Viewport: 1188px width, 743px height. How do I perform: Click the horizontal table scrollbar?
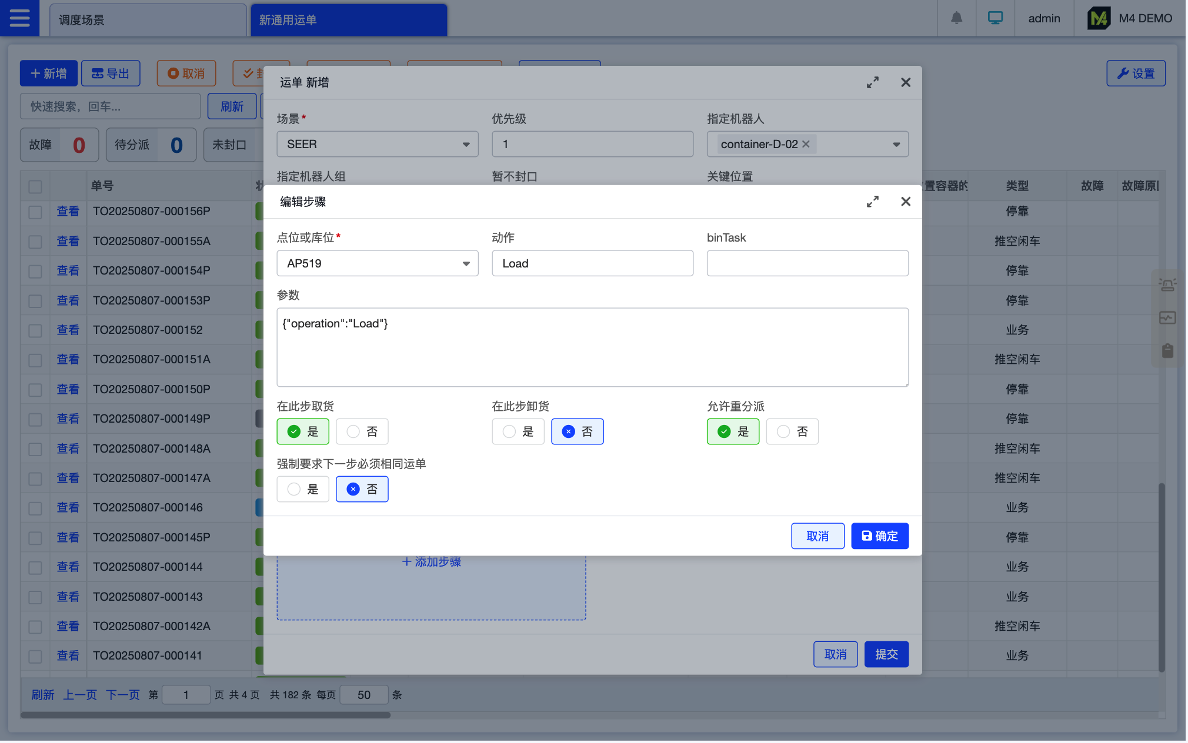tap(205, 715)
